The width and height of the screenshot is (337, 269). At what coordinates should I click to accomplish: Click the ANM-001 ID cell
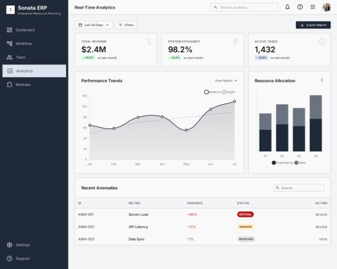tap(86, 215)
